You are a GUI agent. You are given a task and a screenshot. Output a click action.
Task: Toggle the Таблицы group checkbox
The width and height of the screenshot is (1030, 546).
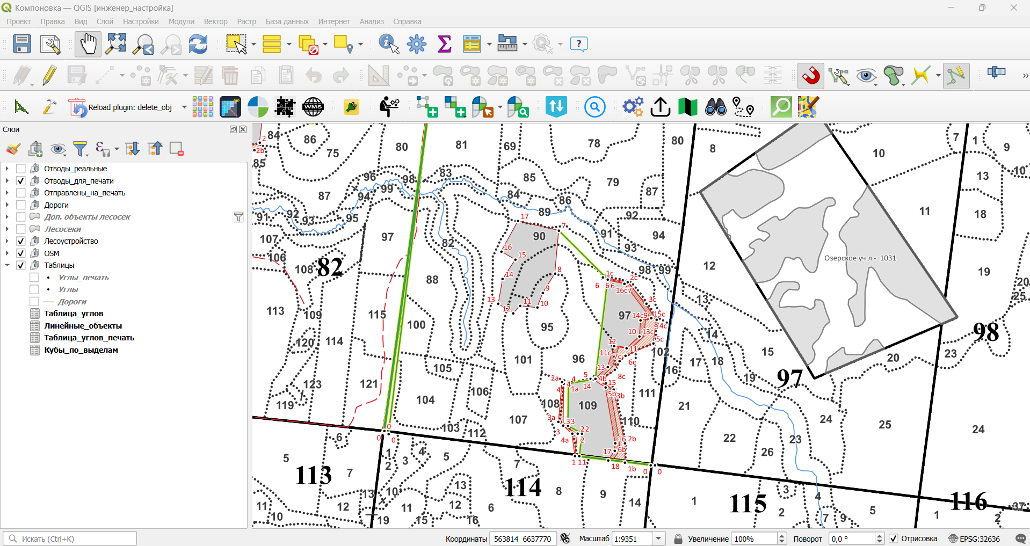[x=21, y=265]
